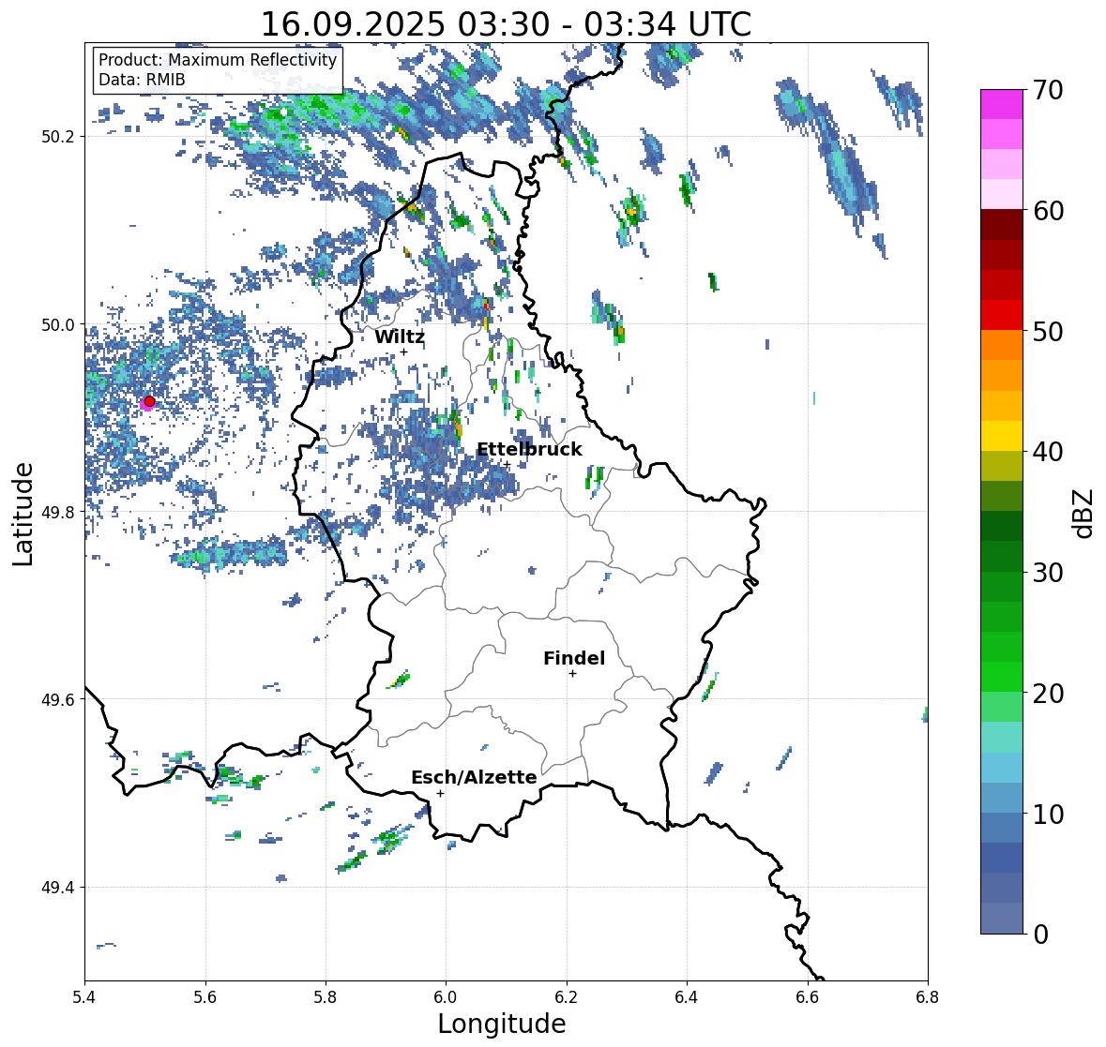
Task: Click the plot title with date and time
Action: [x=506, y=24]
